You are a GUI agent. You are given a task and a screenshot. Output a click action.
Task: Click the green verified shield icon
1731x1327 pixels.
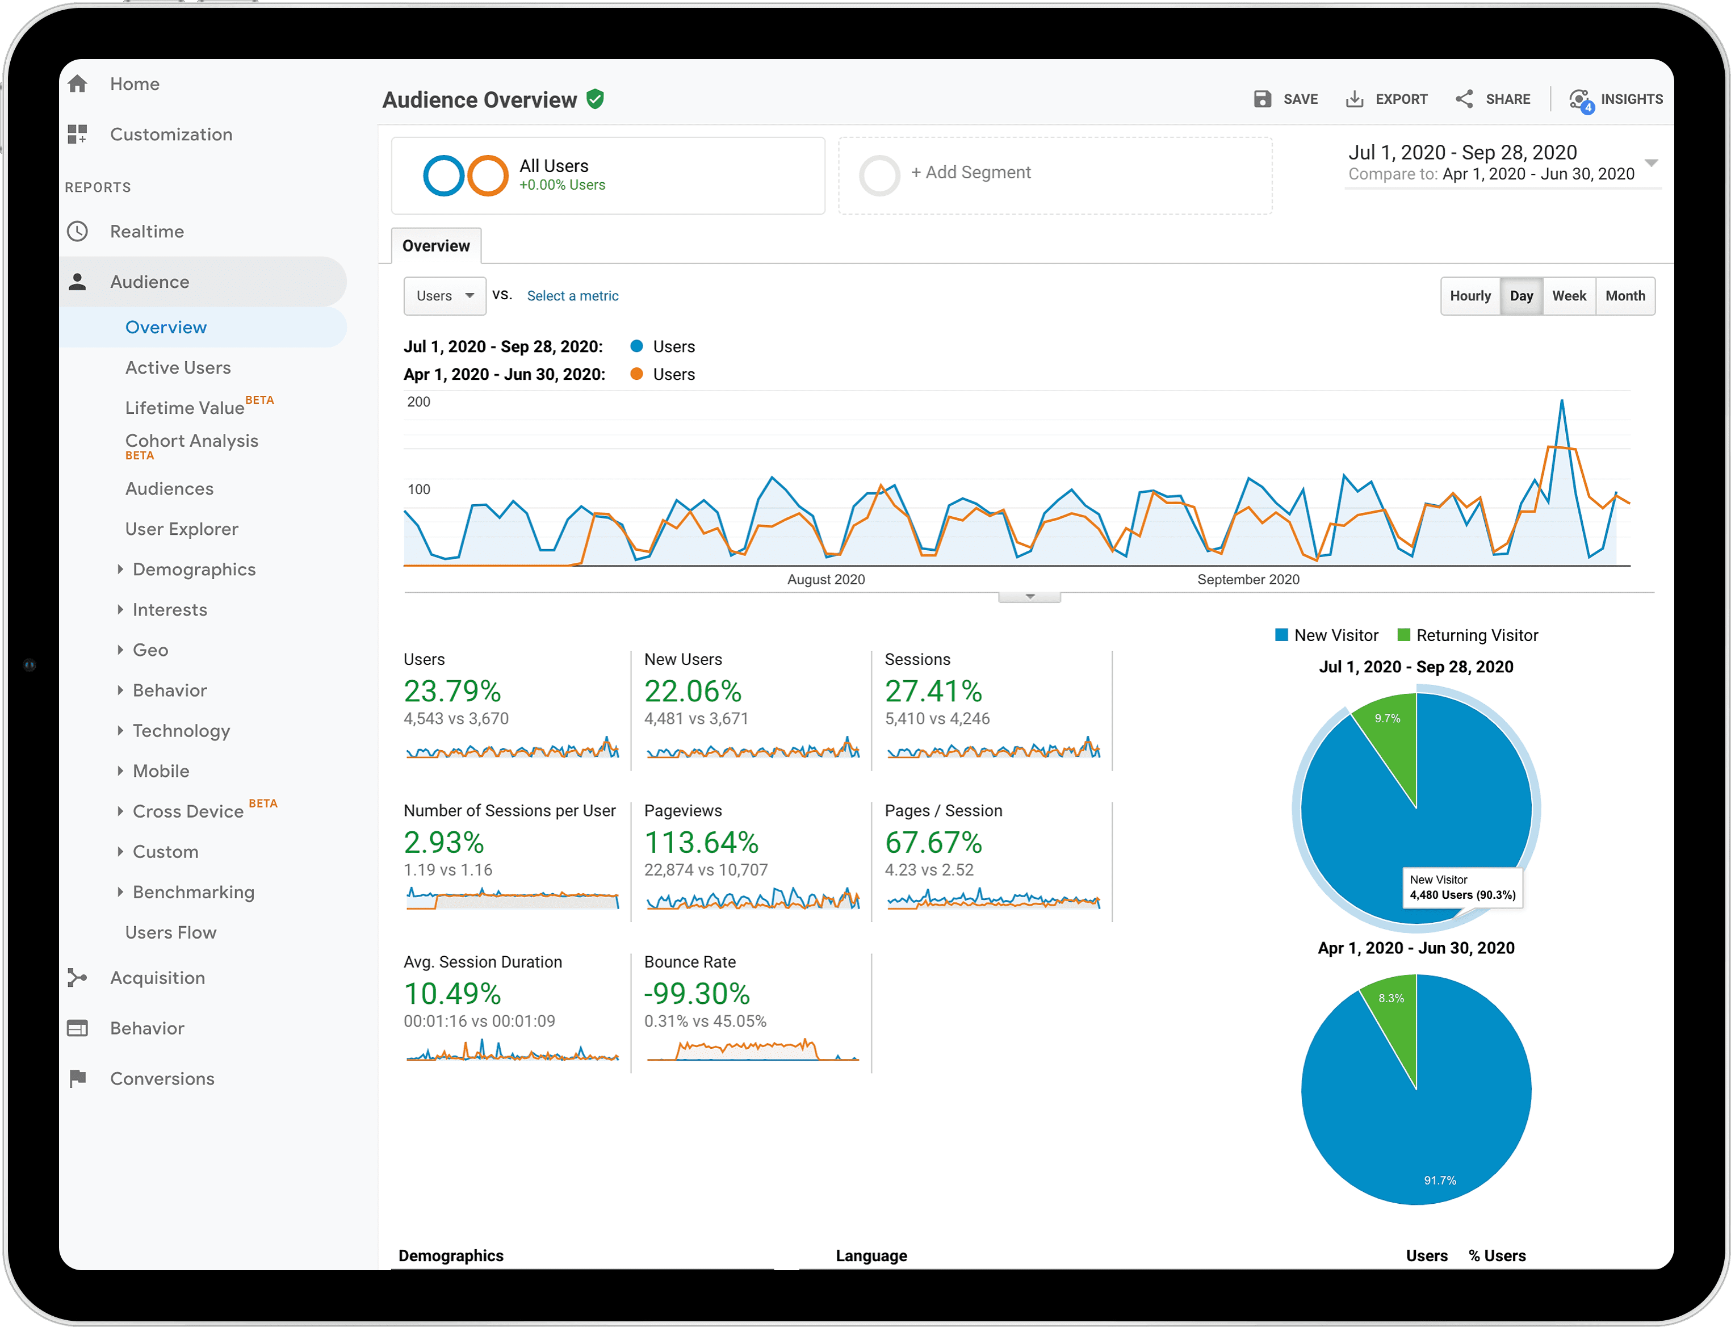point(596,99)
